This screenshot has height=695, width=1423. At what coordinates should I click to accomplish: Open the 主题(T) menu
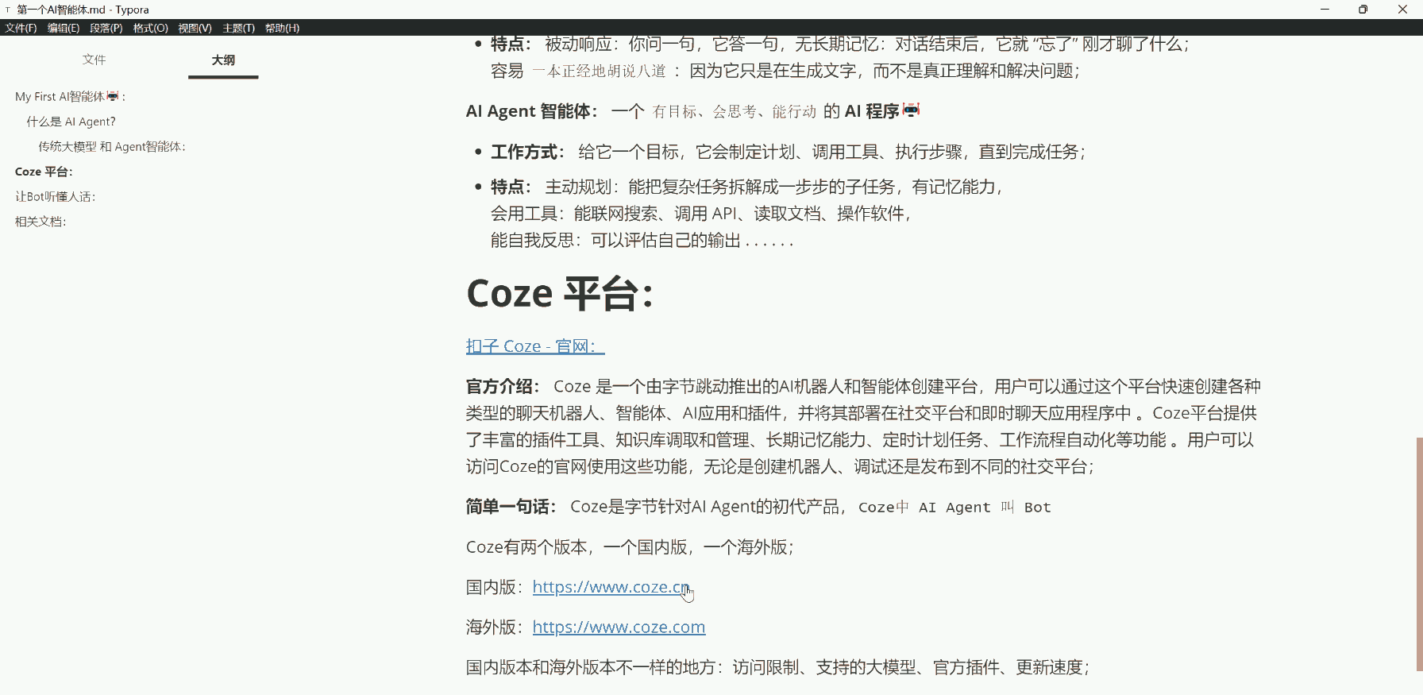tap(238, 28)
